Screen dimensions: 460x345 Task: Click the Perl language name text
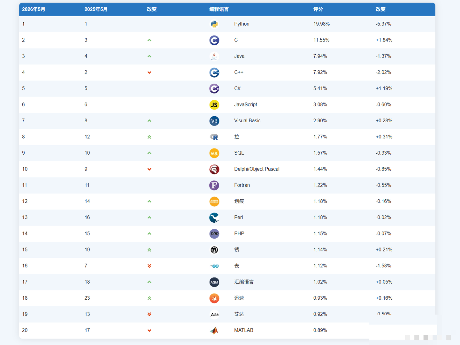239,217
